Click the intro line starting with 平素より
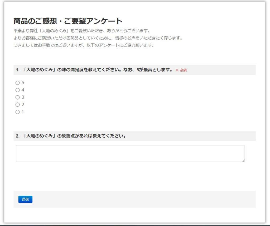270x226 pixels. [x=81, y=31]
